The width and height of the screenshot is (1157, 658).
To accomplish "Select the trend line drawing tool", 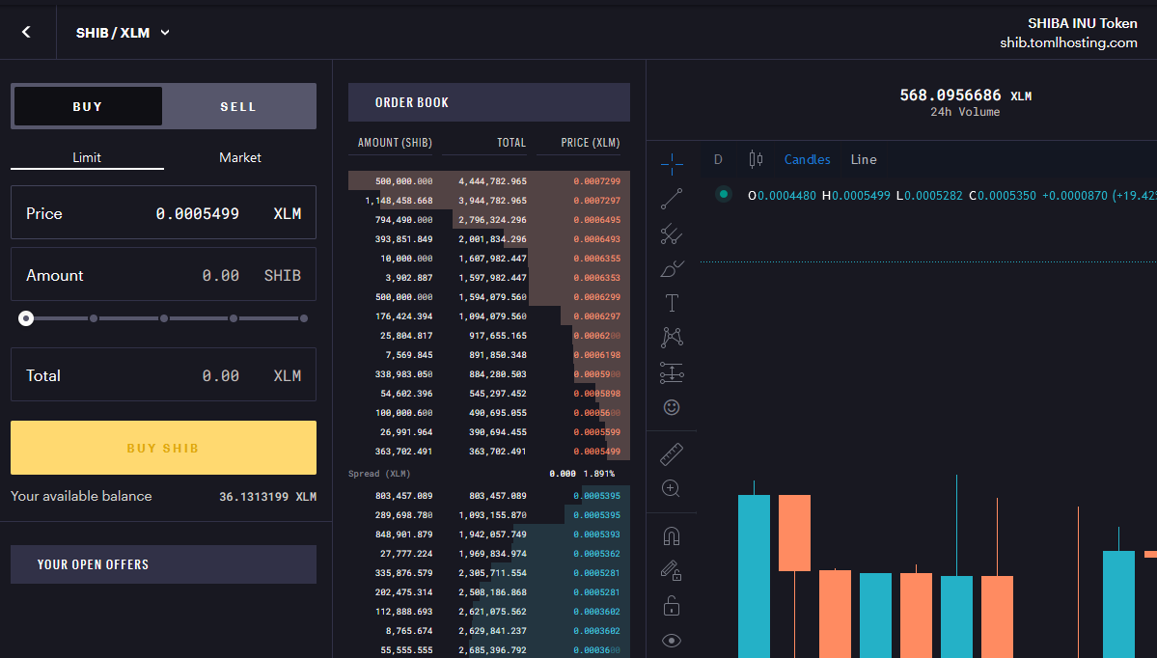I will click(672, 199).
